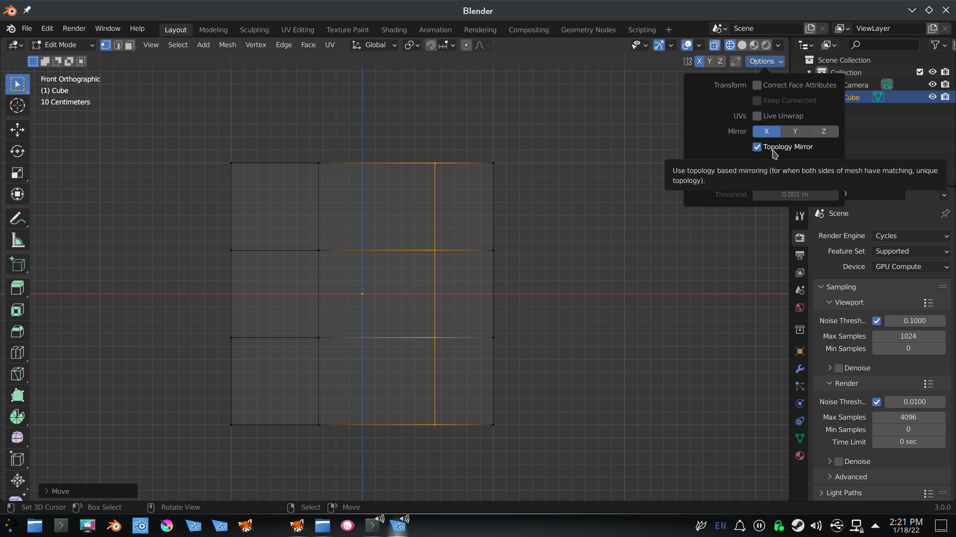
Task: Select the Measure tool
Action: point(17,240)
